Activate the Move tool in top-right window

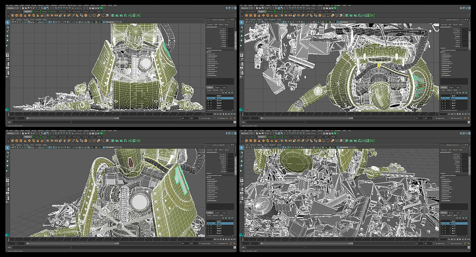click(x=241, y=36)
